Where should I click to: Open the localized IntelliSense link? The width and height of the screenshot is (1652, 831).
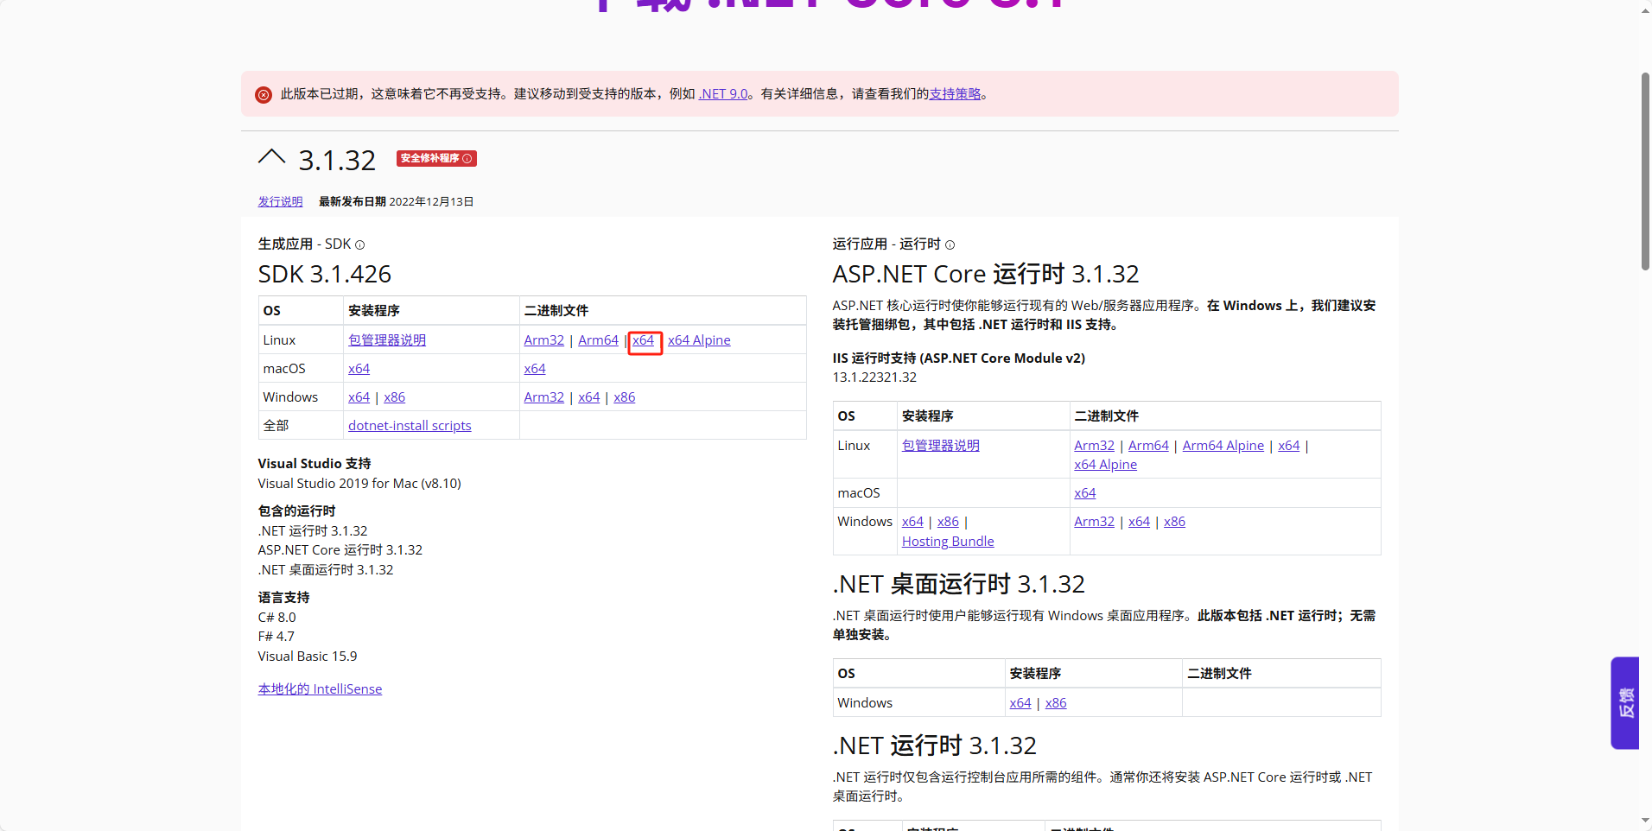[320, 689]
